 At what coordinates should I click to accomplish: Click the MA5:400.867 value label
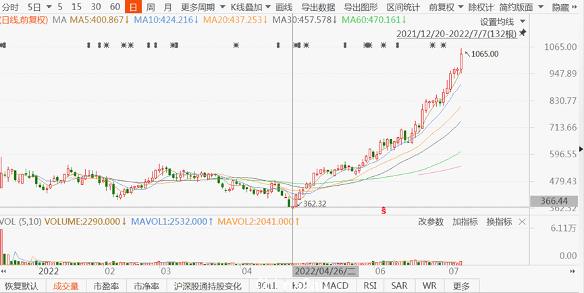tap(99, 20)
